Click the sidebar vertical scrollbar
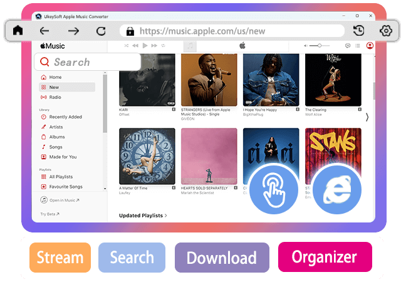The width and height of the screenshot is (401, 282). tap(105, 103)
